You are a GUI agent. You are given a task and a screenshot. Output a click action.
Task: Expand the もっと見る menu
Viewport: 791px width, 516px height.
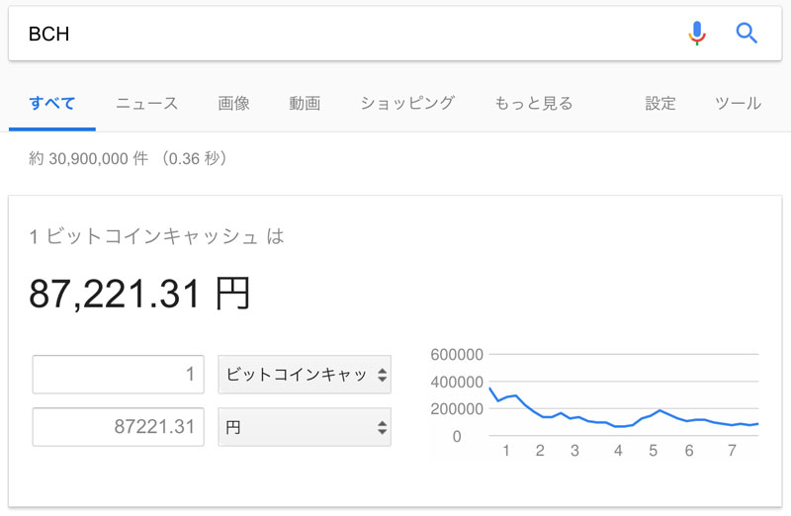tap(534, 104)
